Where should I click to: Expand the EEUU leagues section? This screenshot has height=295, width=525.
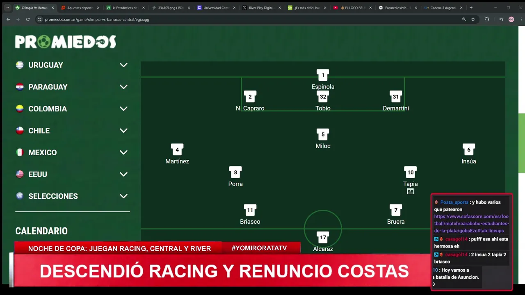pyautogui.click(x=123, y=174)
